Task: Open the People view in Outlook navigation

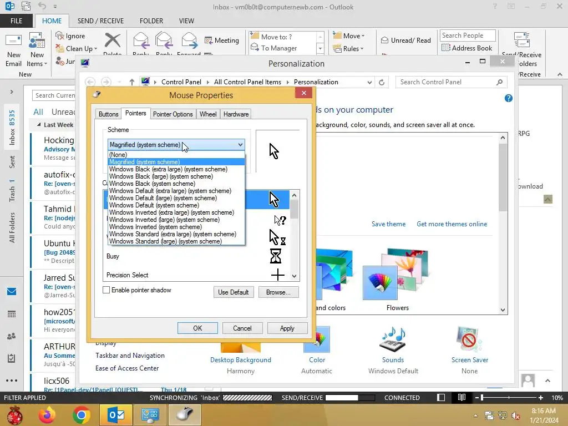Action: [x=12, y=336]
